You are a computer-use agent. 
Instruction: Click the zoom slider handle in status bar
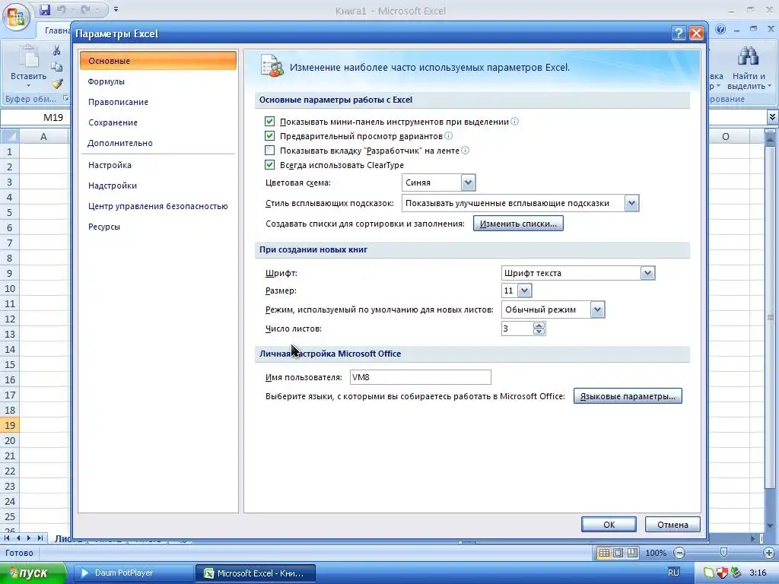tap(724, 552)
